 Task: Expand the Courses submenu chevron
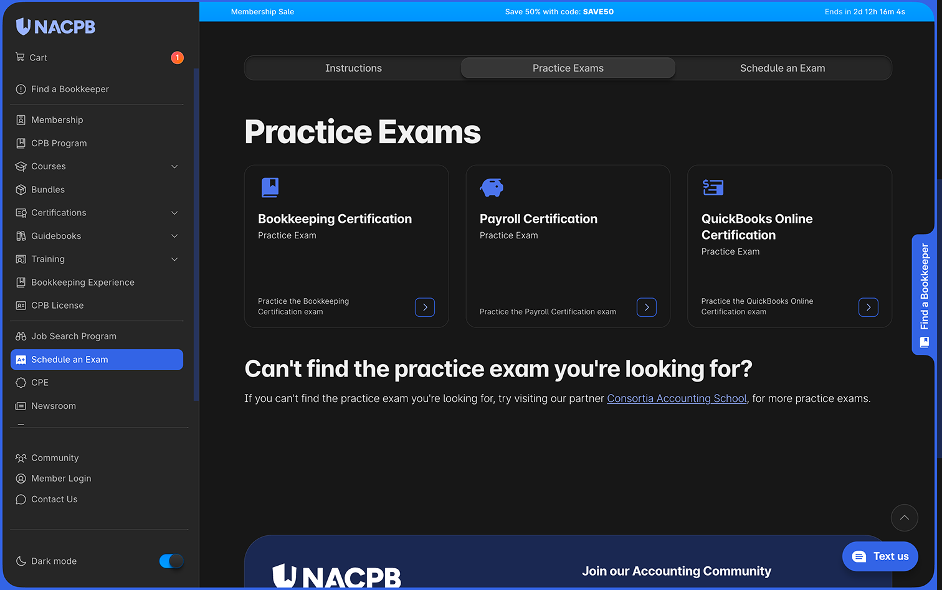coord(174,167)
